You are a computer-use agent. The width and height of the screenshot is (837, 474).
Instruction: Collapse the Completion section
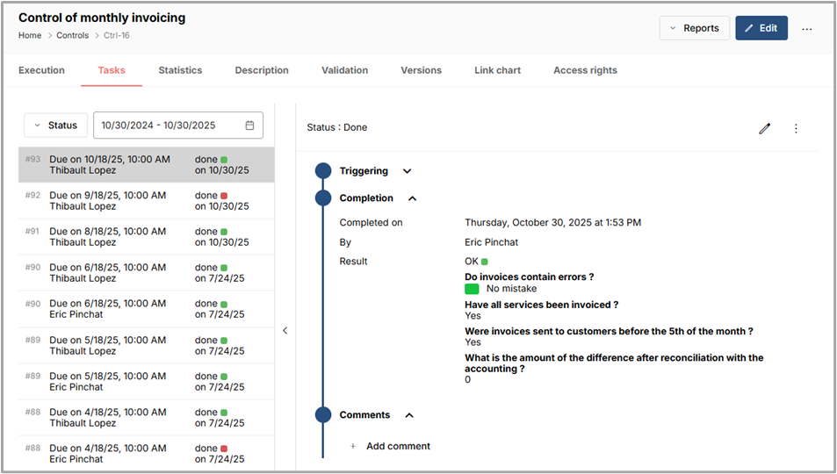[x=413, y=198]
